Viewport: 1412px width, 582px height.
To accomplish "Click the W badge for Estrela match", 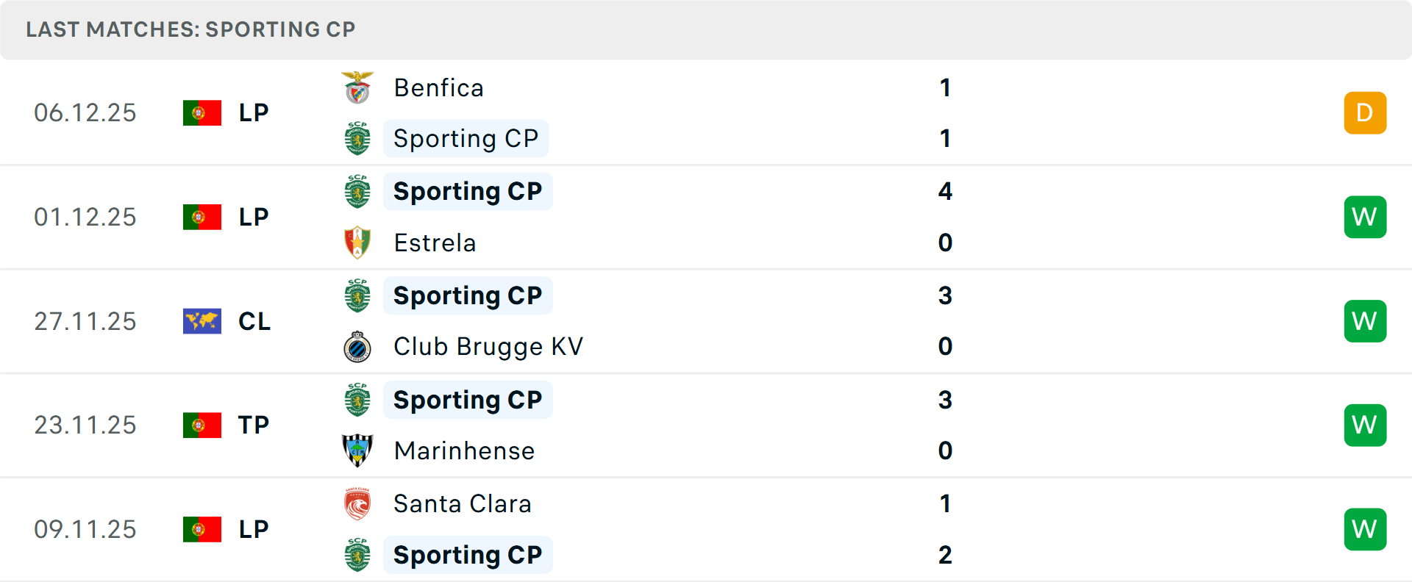I will (1365, 218).
